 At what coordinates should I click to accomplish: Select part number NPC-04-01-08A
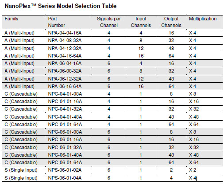tap(65, 94)
